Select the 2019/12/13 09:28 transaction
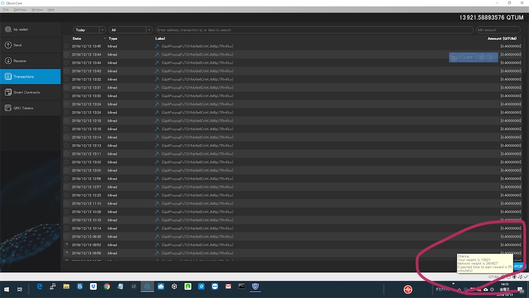Image resolution: width=529 pixels, height=298 pixels. click(x=292, y=236)
